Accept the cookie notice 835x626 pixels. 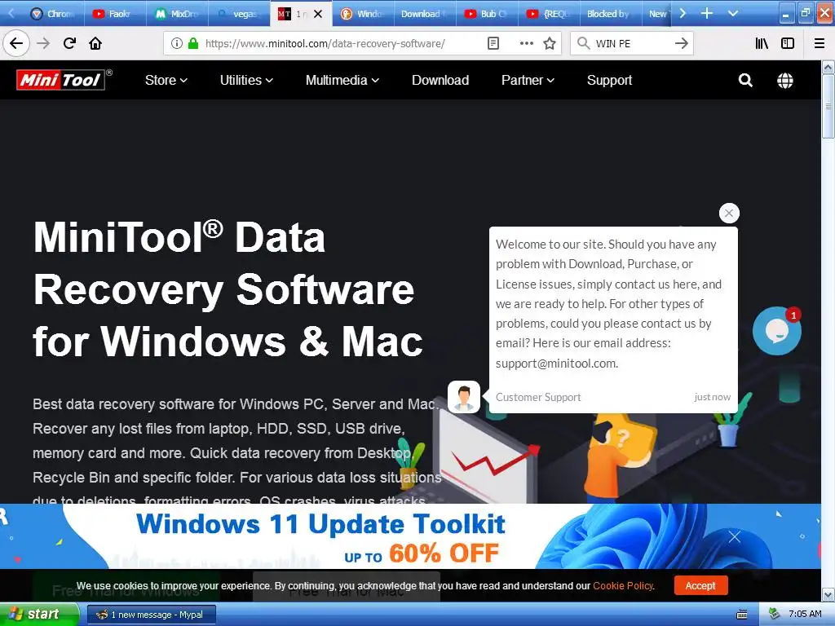coord(700,585)
